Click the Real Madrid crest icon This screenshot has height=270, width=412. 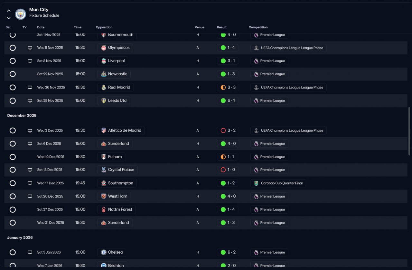(x=104, y=88)
